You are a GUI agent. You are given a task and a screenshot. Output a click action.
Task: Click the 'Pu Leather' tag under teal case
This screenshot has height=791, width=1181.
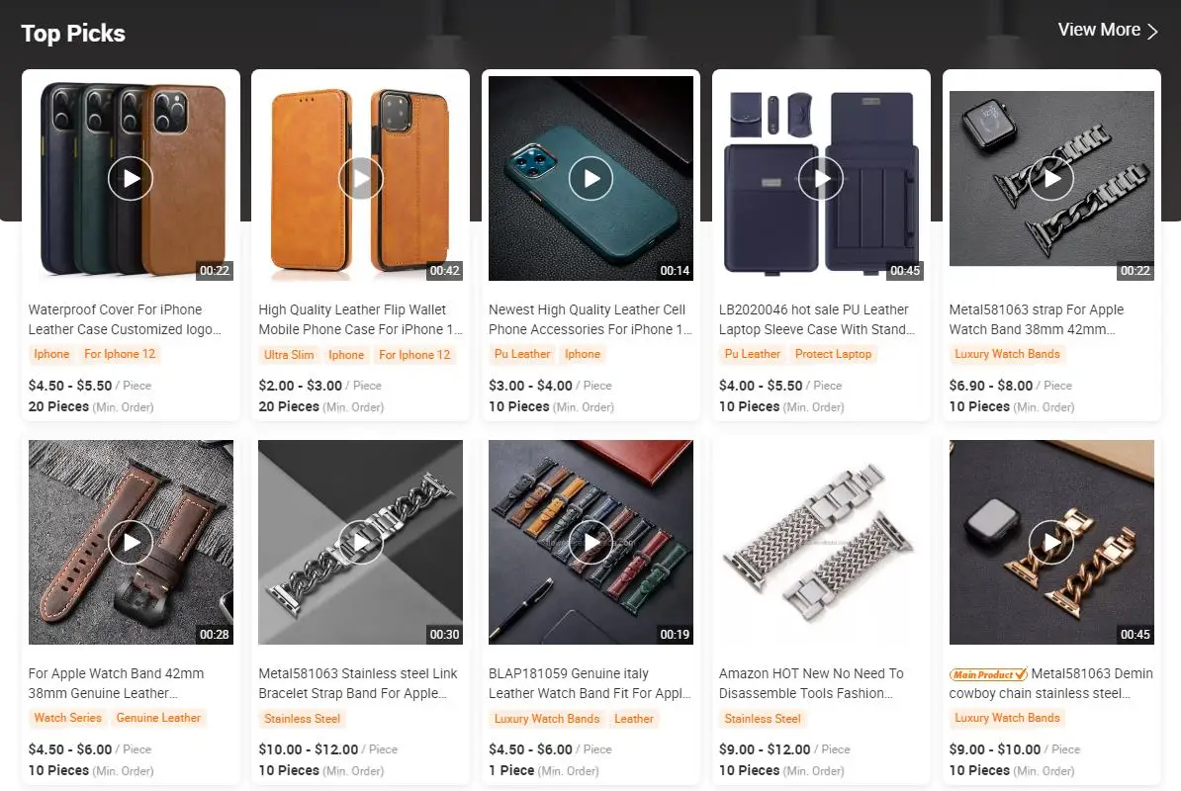[x=522, y=354]
